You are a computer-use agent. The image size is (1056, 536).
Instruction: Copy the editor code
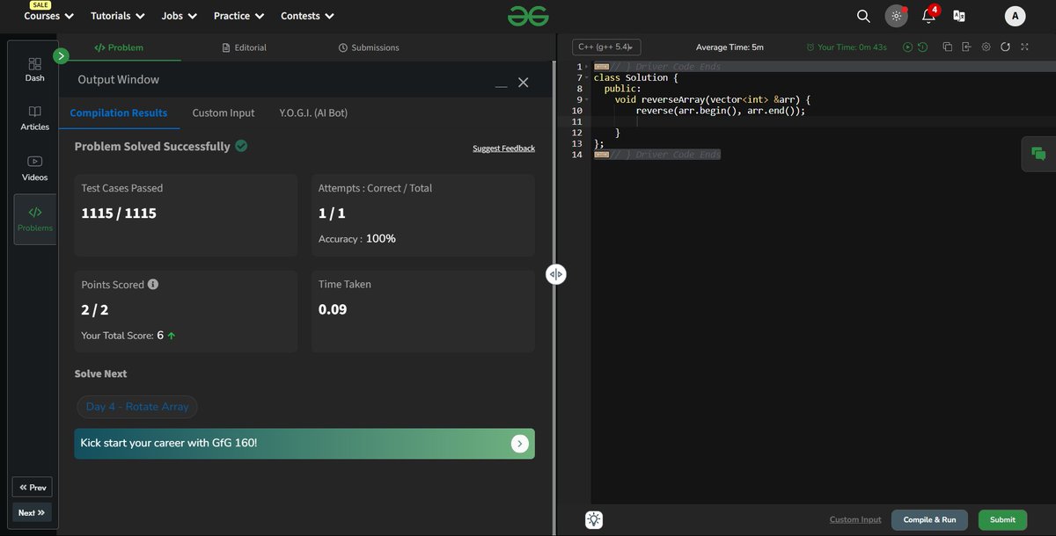pos(948,47)
